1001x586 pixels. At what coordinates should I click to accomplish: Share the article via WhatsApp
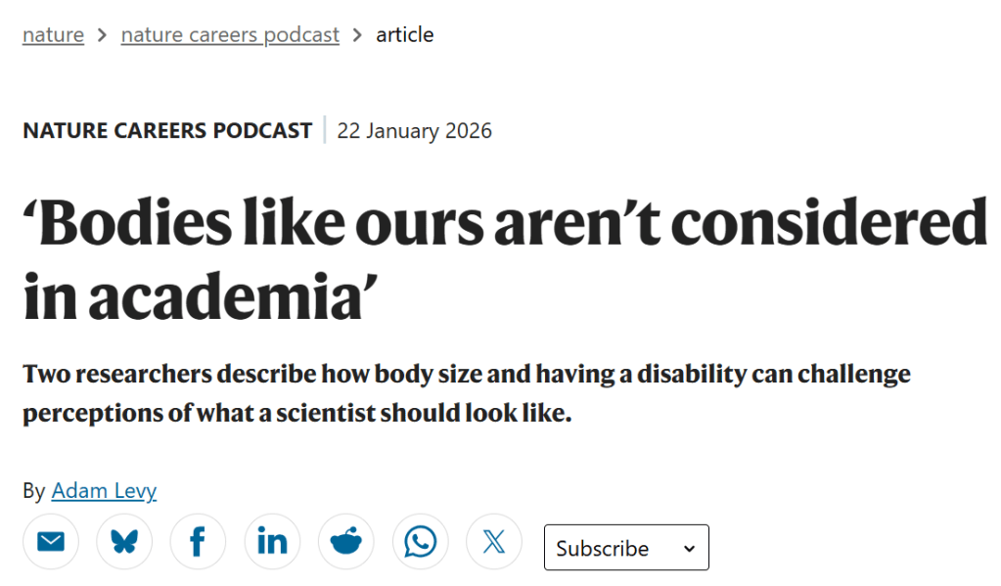click(x=421, y=542)
